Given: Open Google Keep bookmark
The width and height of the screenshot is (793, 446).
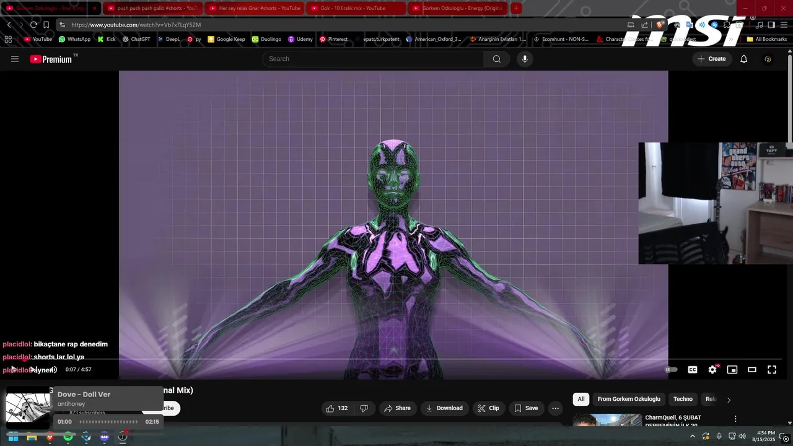Looking at the screenshot, I should 226,39.
